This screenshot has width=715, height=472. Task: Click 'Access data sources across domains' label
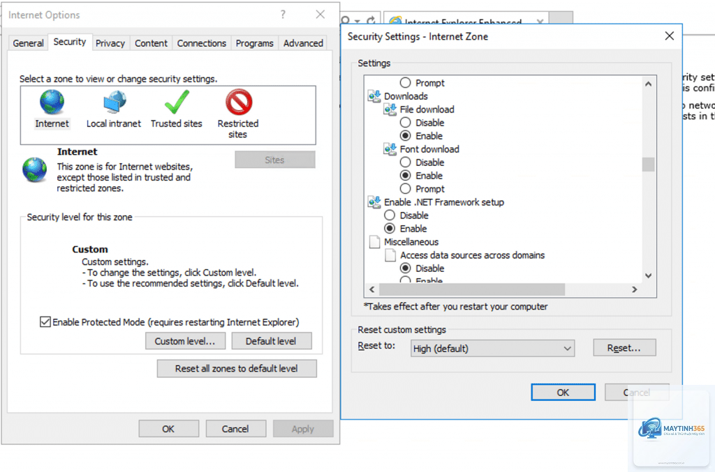(473, 255)
